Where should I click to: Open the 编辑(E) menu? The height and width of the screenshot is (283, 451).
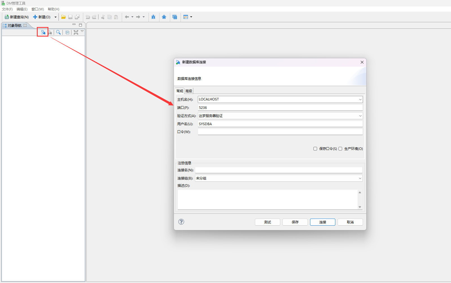tap(22, 9)
